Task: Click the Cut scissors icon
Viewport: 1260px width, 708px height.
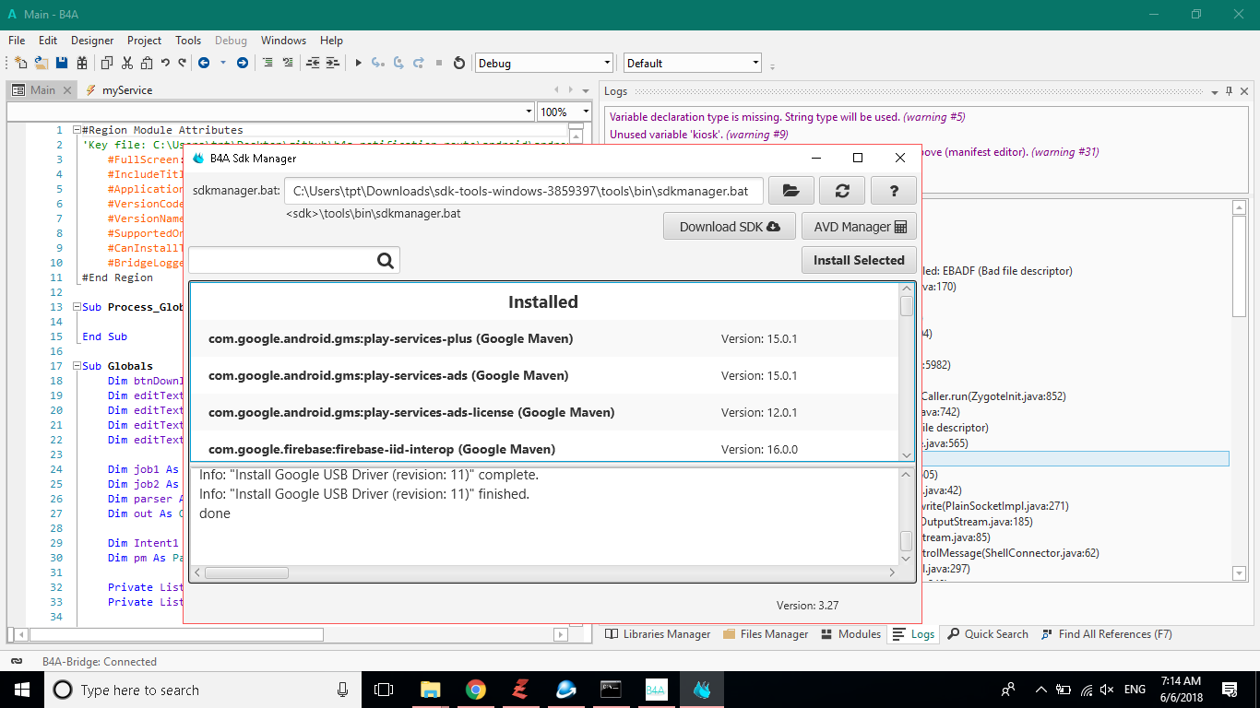Action: [x=127, y=63]
